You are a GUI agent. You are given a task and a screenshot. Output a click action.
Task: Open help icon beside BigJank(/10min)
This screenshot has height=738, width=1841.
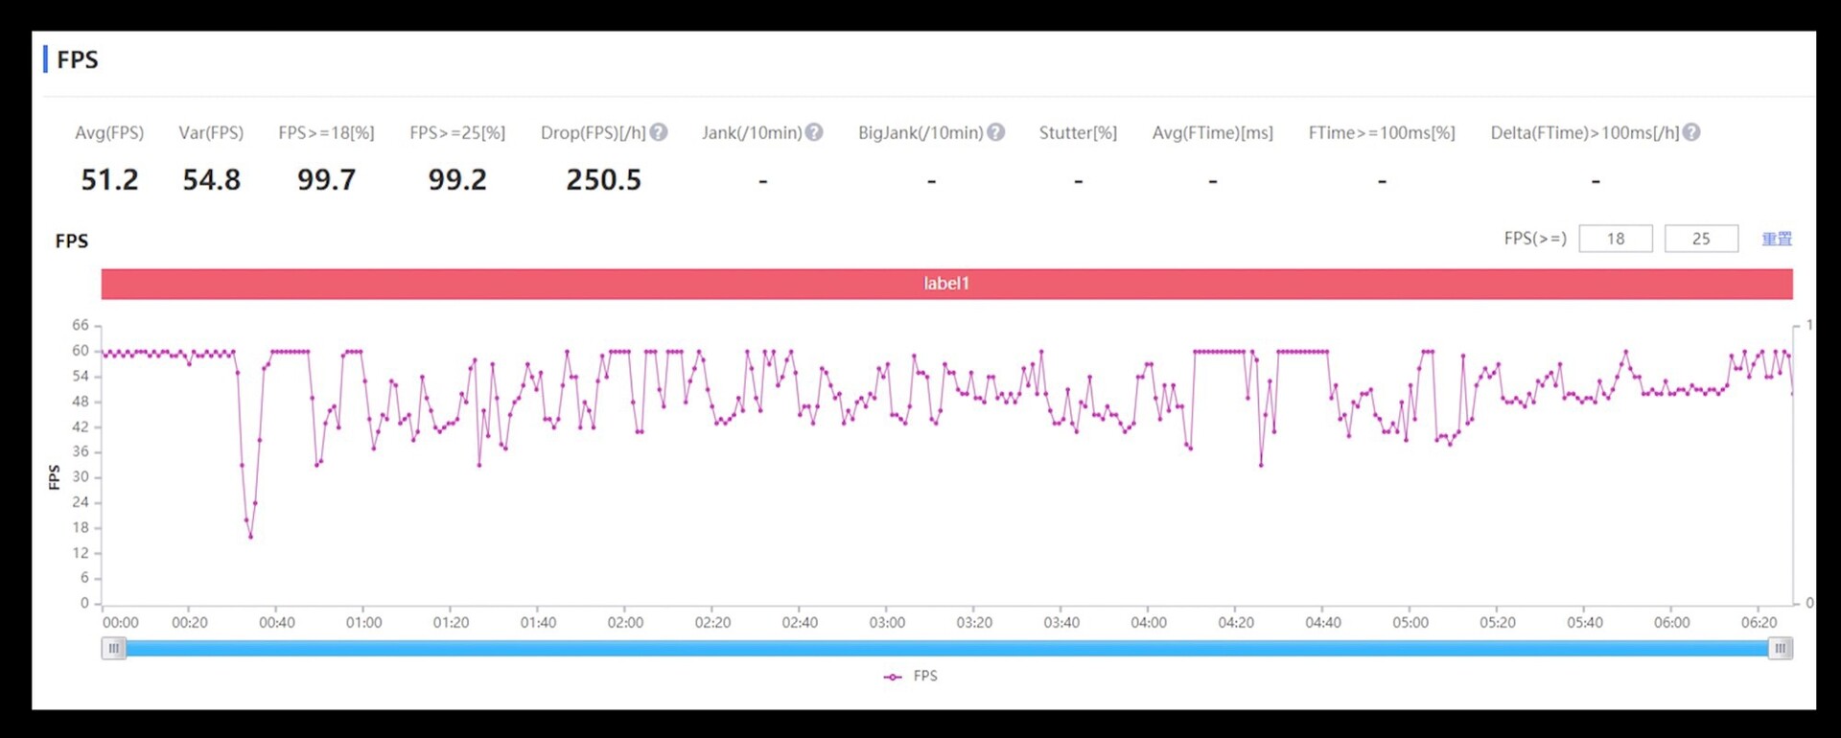pos(996,132)
